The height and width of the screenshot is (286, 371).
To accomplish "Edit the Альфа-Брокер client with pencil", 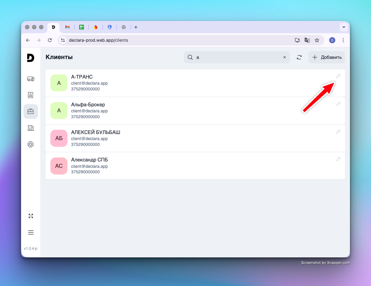I will pyautogui.click(x=338, y=104).
